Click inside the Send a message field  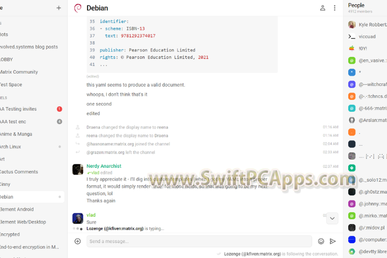199,241
